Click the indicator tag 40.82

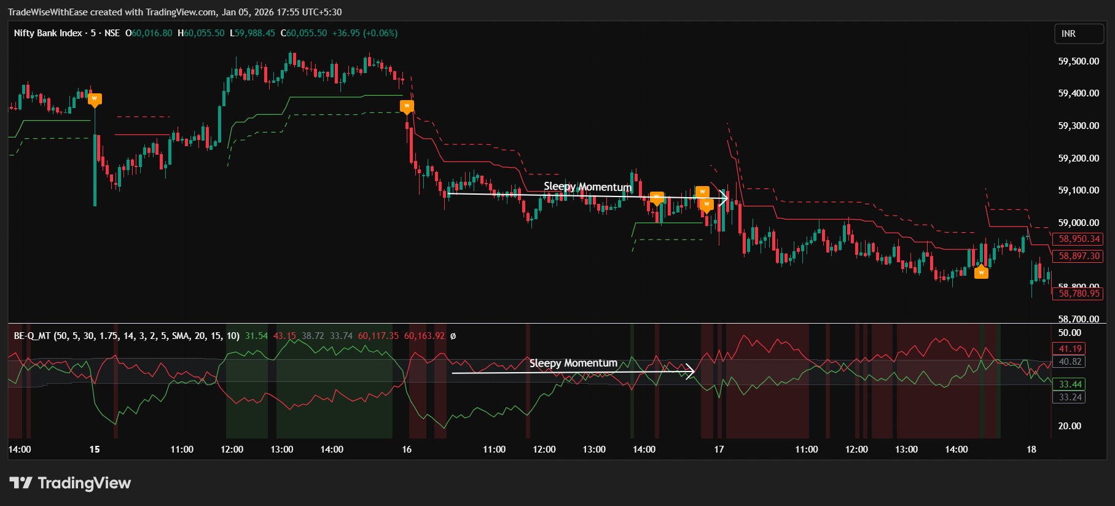pyautogui.click(x=1070, y=362)
